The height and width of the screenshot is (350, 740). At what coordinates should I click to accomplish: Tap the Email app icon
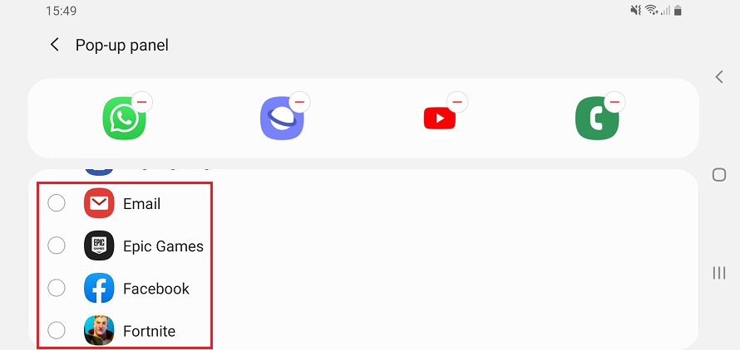[x=99, y=203]
